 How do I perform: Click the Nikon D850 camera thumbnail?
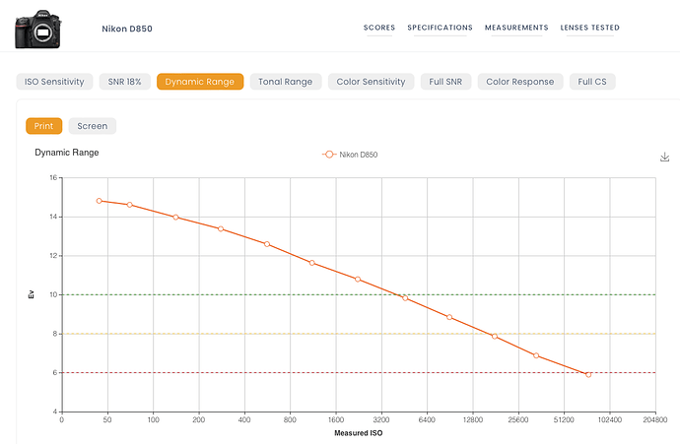point(38,29)
